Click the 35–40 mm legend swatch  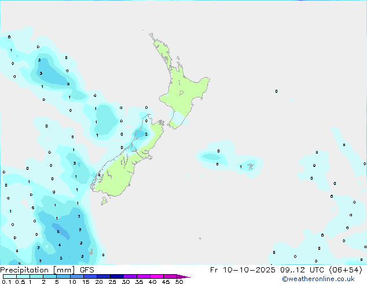(144, 276)
